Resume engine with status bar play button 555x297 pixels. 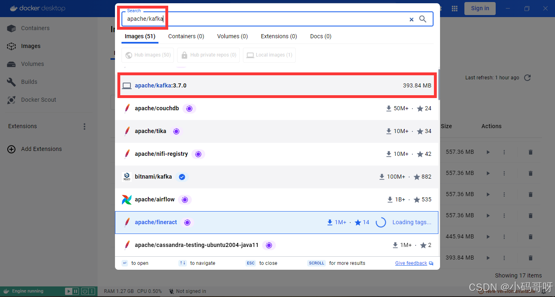69,291
